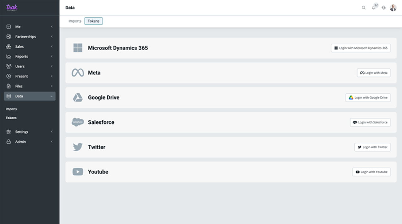Click the Trak logo in sidebar

tap(12, 7)
